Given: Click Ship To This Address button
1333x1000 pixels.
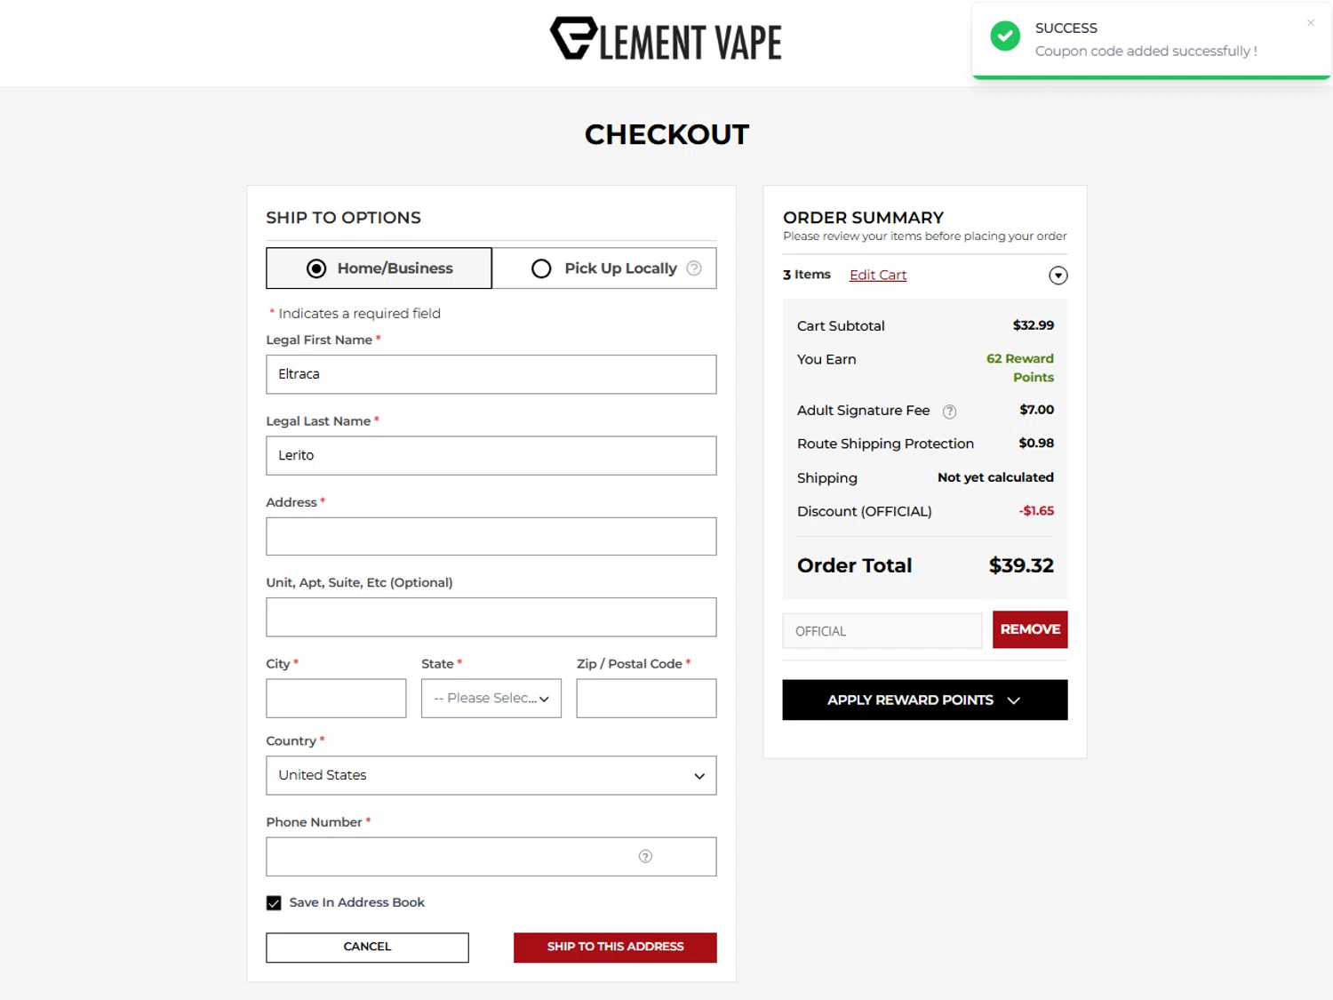Looking at the screenshot, I should pos(615,948).
